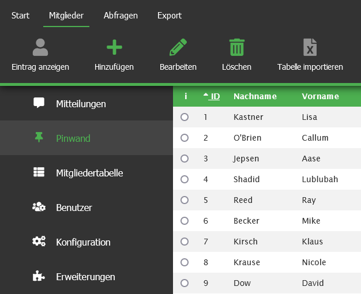Click the Löschen trash can icon

[x=236, y=47]
